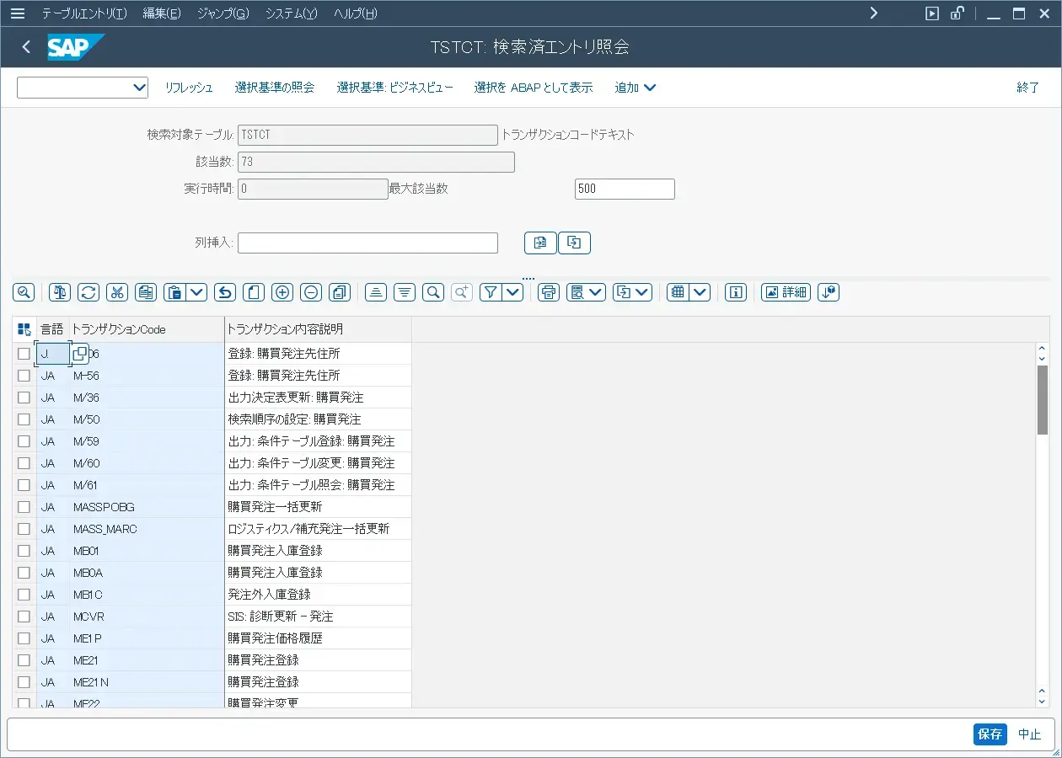Click the delete row minus icon
The height and width of the screenshot is (758, 1062).
[311, 292]
